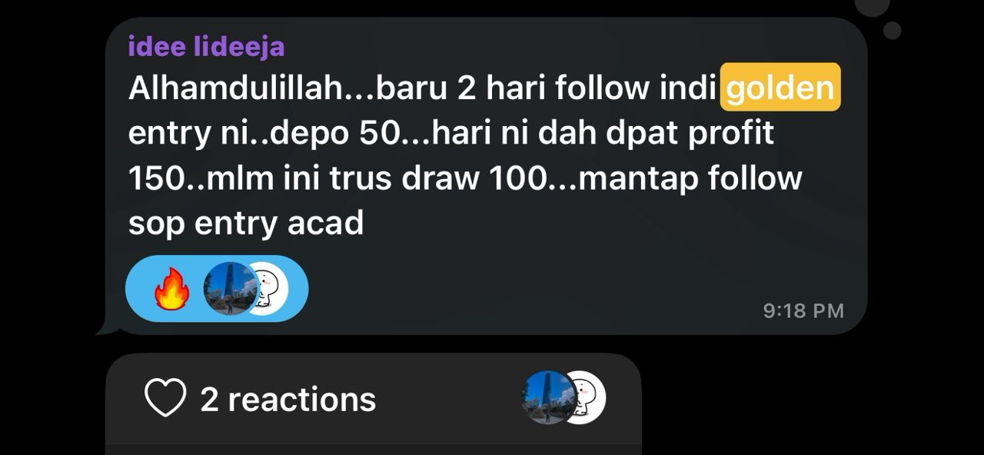This screenshot has width=984, height=455.
Task: Click the text sop entry acad
Action: tap(246, 224)
